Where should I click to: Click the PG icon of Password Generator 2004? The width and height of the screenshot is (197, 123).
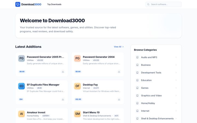(77, 58)
